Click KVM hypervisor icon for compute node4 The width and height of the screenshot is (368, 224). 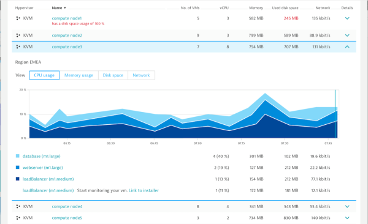click(18, 206)
